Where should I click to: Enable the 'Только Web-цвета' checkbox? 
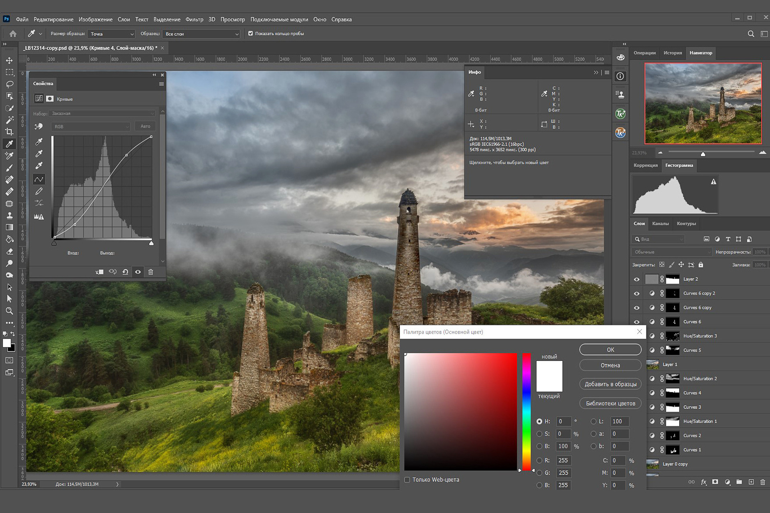407,480
